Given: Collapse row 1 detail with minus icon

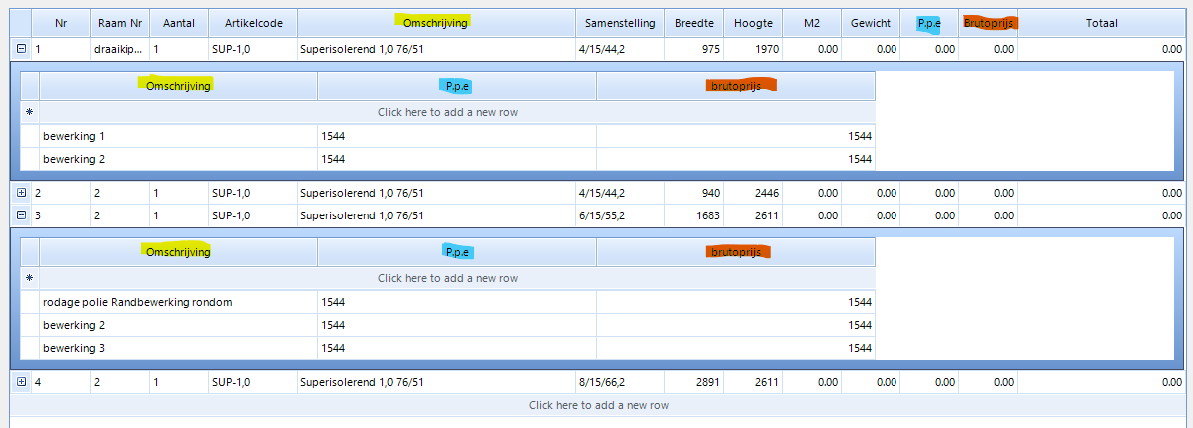Looking at the screenshot, I should pyautogui.click(x=21, y=48).
